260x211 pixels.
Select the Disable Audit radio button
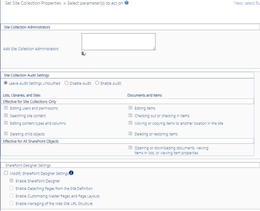[66, 83]
